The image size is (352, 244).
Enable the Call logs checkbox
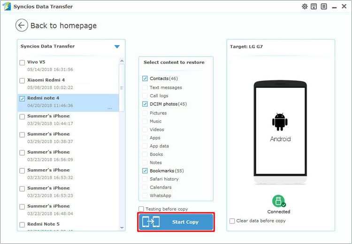point(145,95)
